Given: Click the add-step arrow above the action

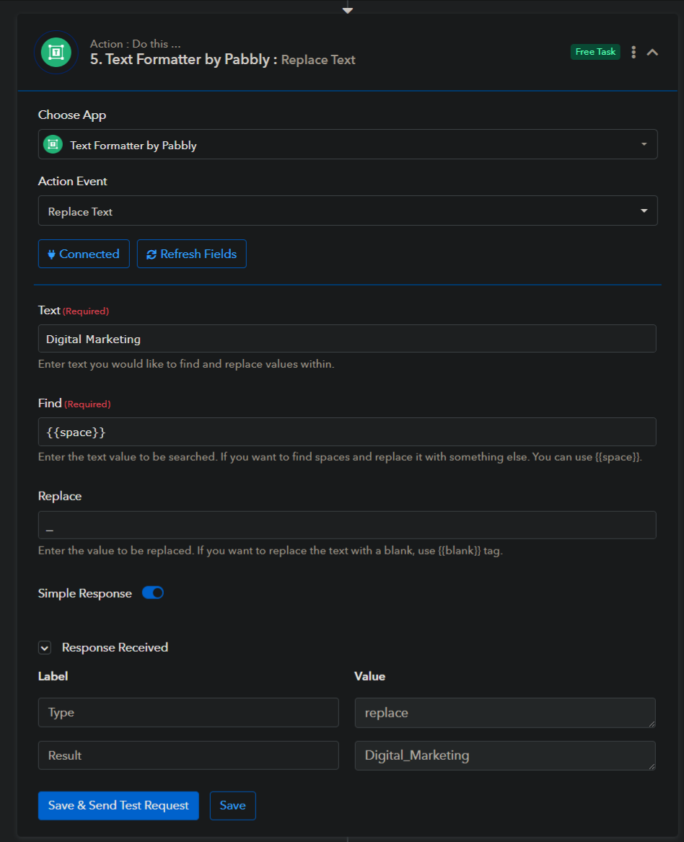Looking at the screenshot, I should pyautogui.click(x=348, y=10).
